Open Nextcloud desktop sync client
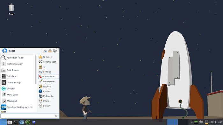 point(18,107)
